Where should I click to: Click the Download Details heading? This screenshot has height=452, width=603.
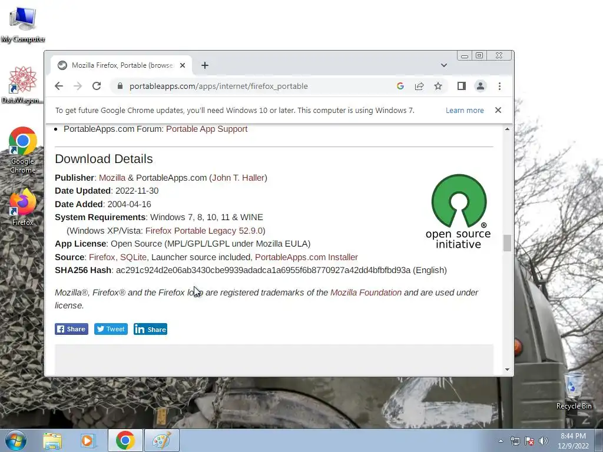(x=104, y=159)
